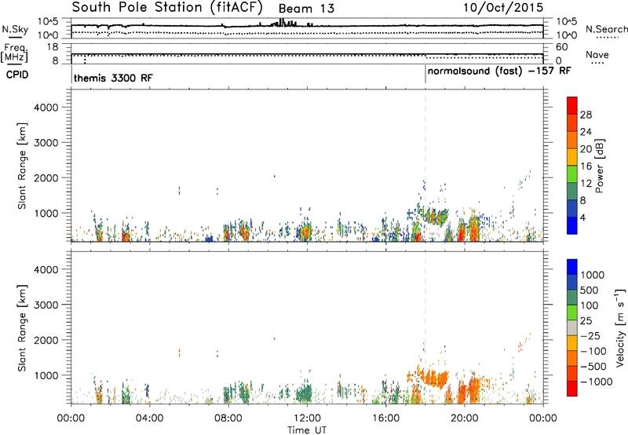Click the 'N.Sky' legend label
This screenshot has width=628, height=435.
click(x=15, y=29)
